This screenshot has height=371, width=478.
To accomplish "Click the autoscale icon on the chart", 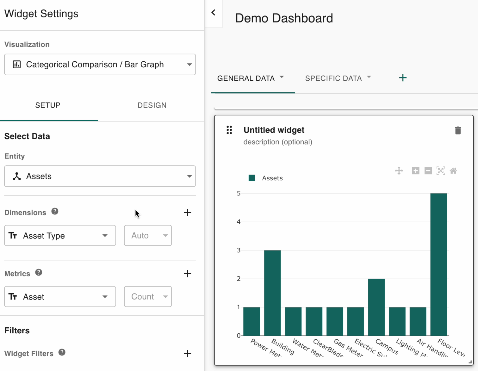I will pos(441,171).
